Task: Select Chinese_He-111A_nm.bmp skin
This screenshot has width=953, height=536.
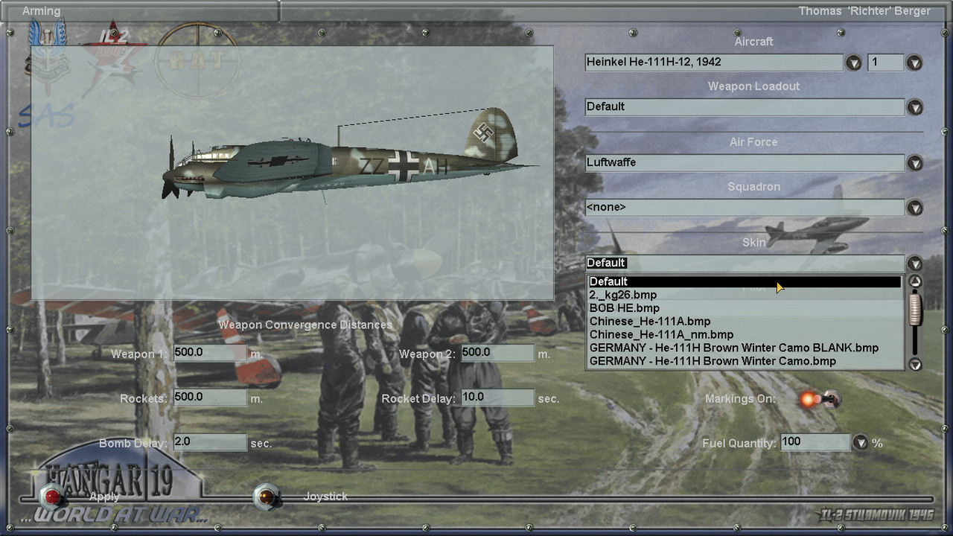Action: (745, 335)
